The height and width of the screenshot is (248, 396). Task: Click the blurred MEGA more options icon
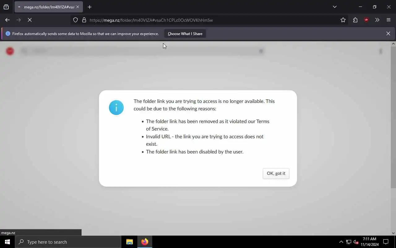pyautogui.click(x=381, y=51)
